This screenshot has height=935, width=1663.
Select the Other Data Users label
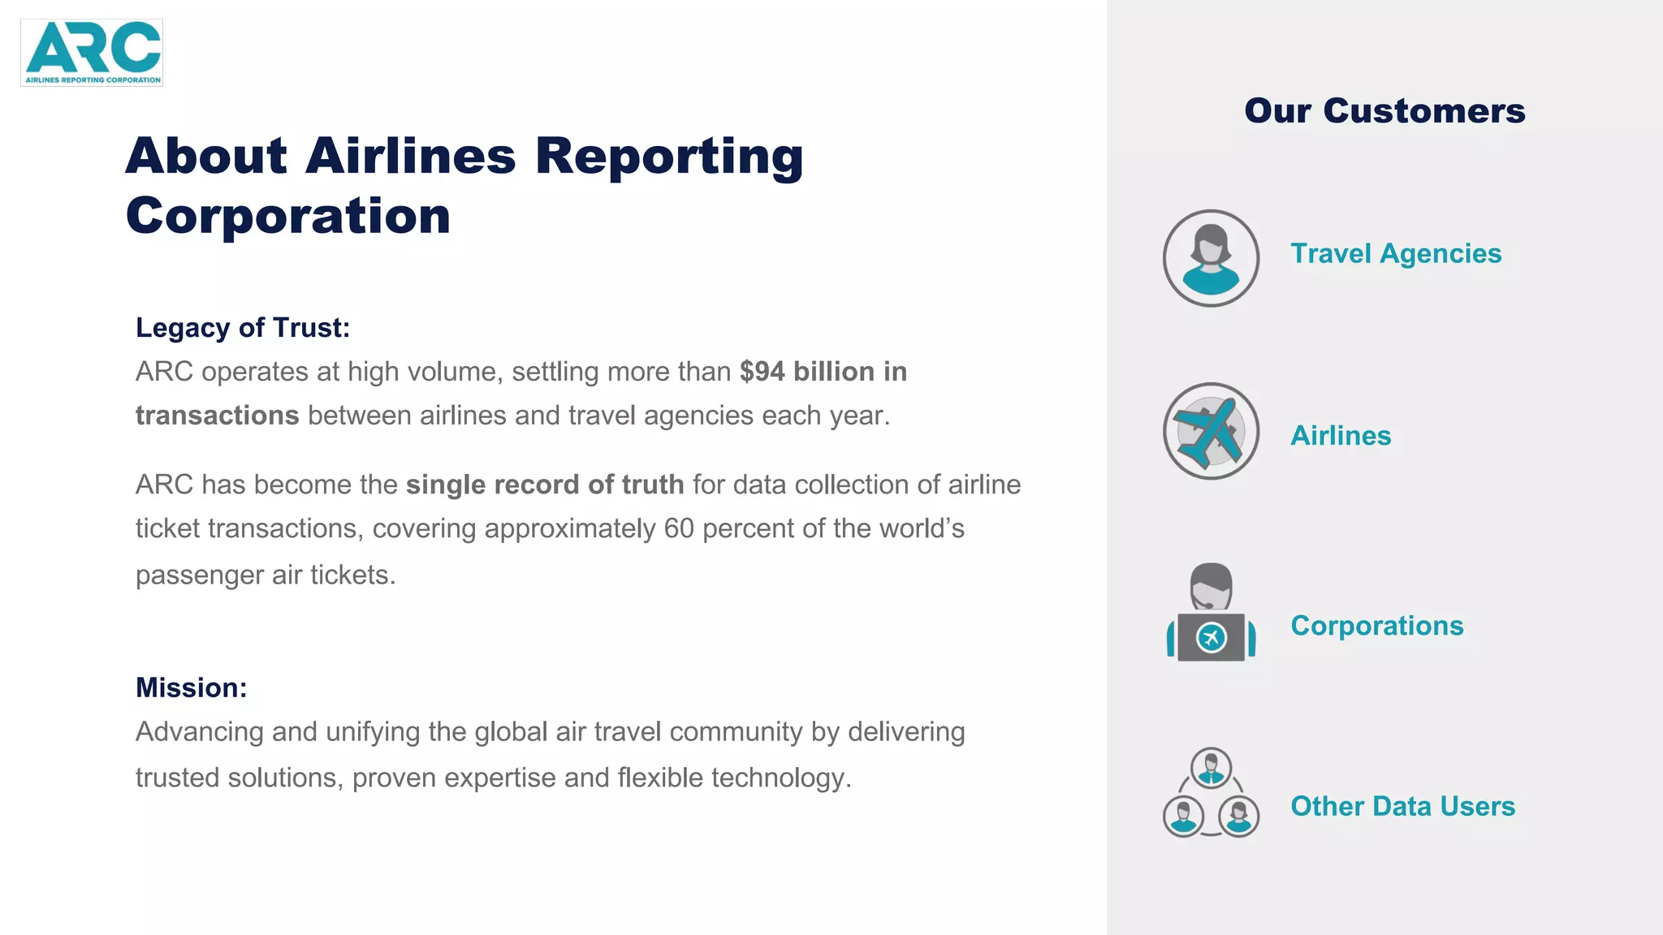click(1402, 806)
